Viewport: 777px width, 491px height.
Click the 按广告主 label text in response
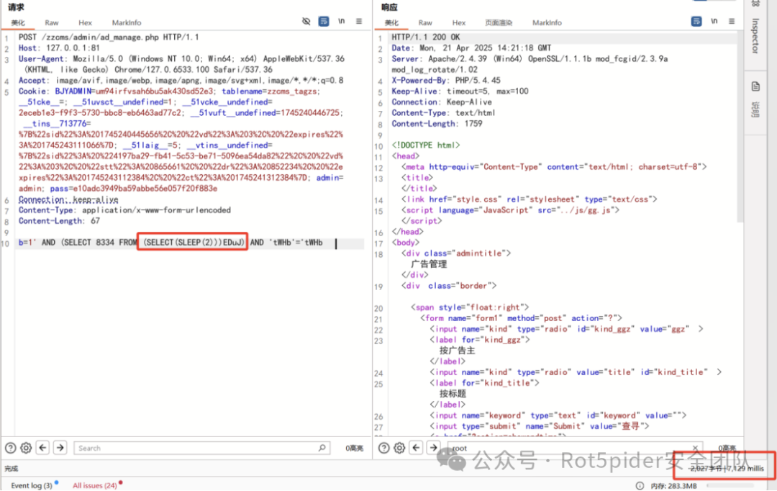(457, 350)
